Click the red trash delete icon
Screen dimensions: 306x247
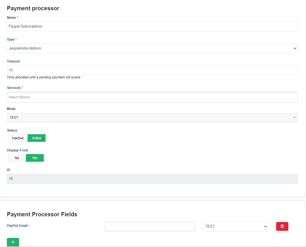coord(282,226)
